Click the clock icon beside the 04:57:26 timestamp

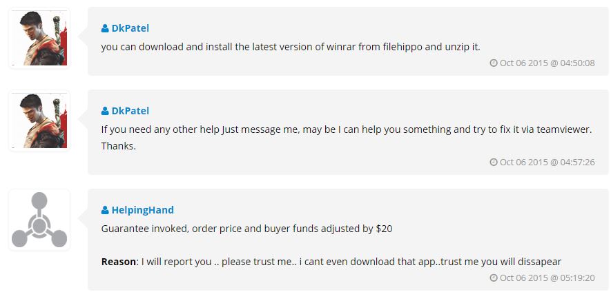click(x=494, y=163)
